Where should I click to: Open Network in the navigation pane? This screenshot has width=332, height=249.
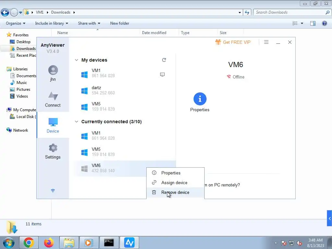coord(17,130)
